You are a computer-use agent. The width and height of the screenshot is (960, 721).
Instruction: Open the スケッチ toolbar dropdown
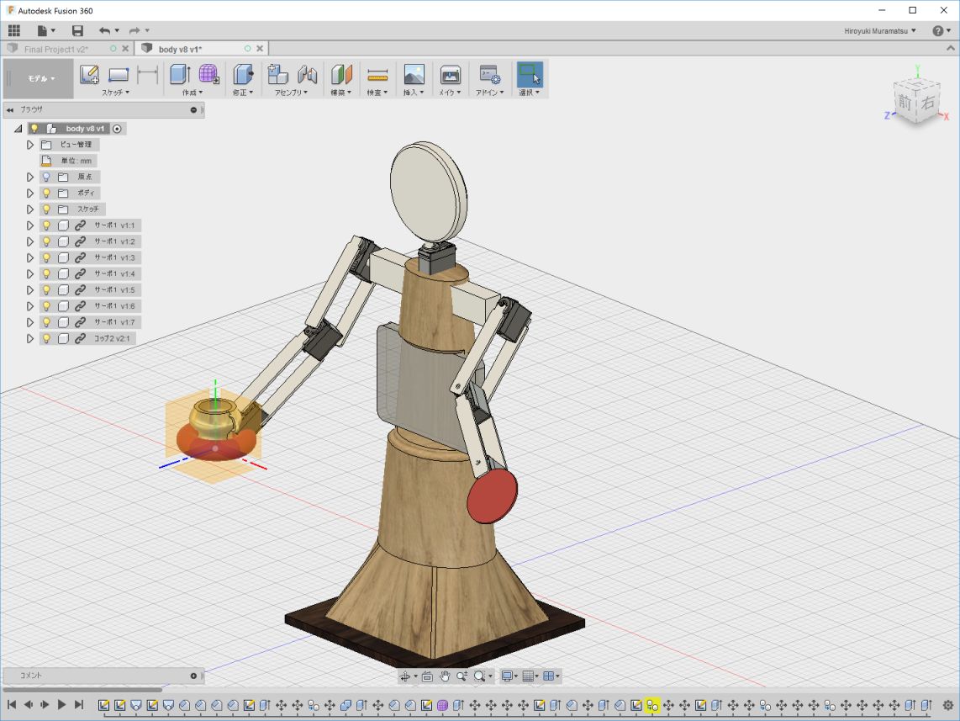[116, 93]
